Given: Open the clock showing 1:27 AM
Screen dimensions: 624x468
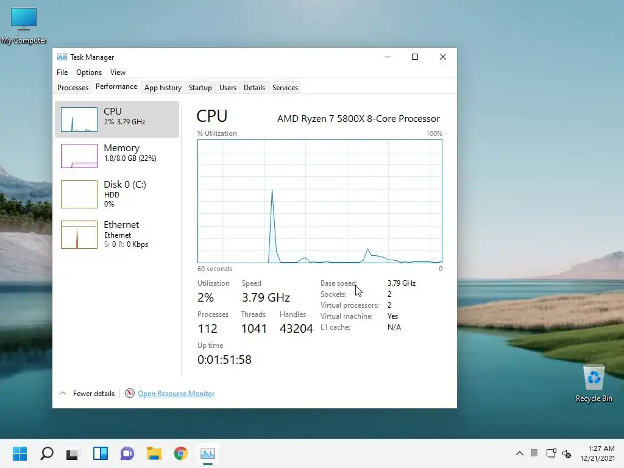Looking at the screenshot, I should [597, 453].
